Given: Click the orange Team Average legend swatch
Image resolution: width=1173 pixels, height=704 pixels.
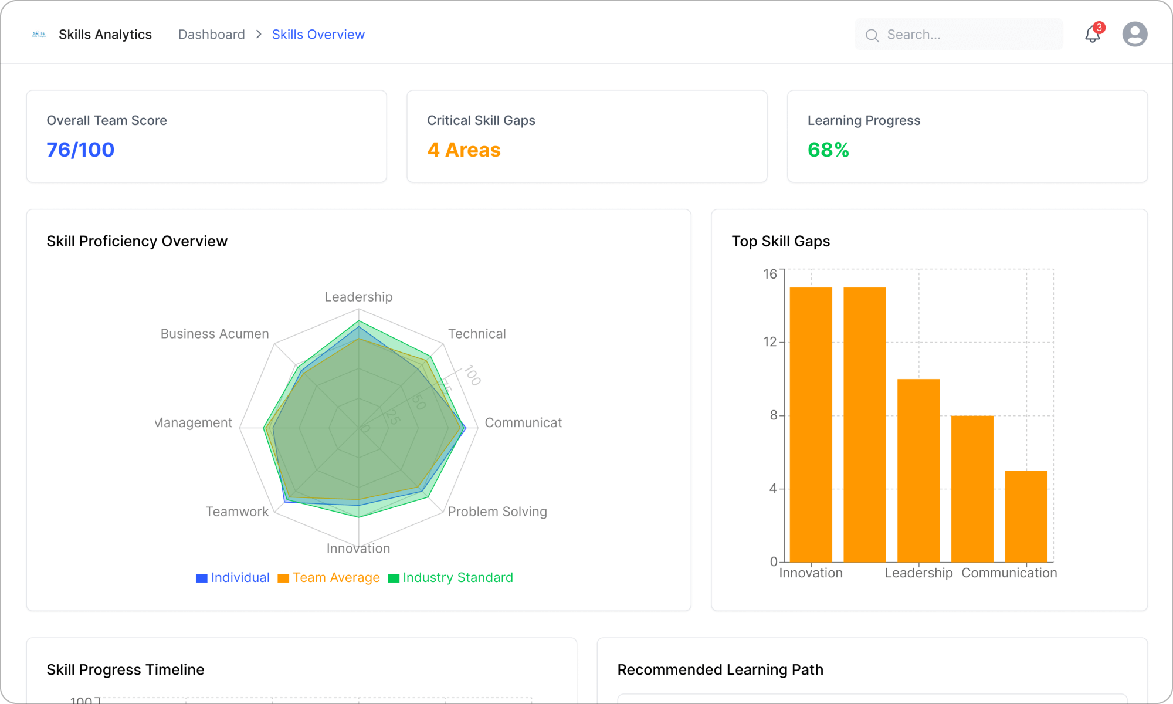Looking at the screenshot, I should click(x=283, y=577).
